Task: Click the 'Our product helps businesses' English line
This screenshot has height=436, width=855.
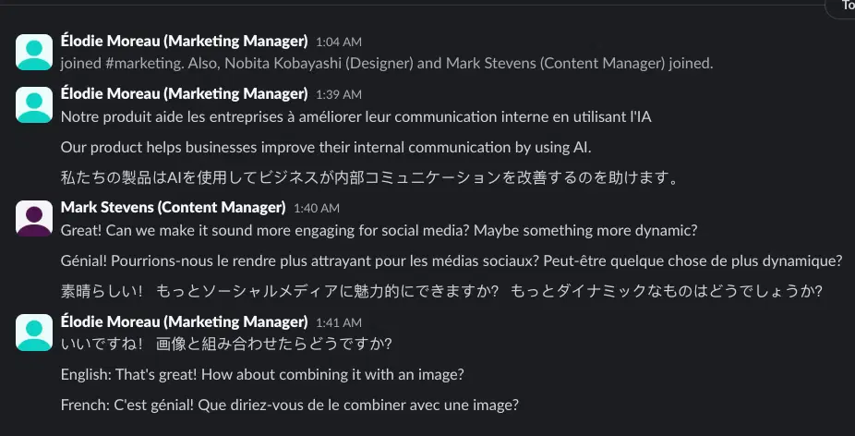Action: click(326, 147)
